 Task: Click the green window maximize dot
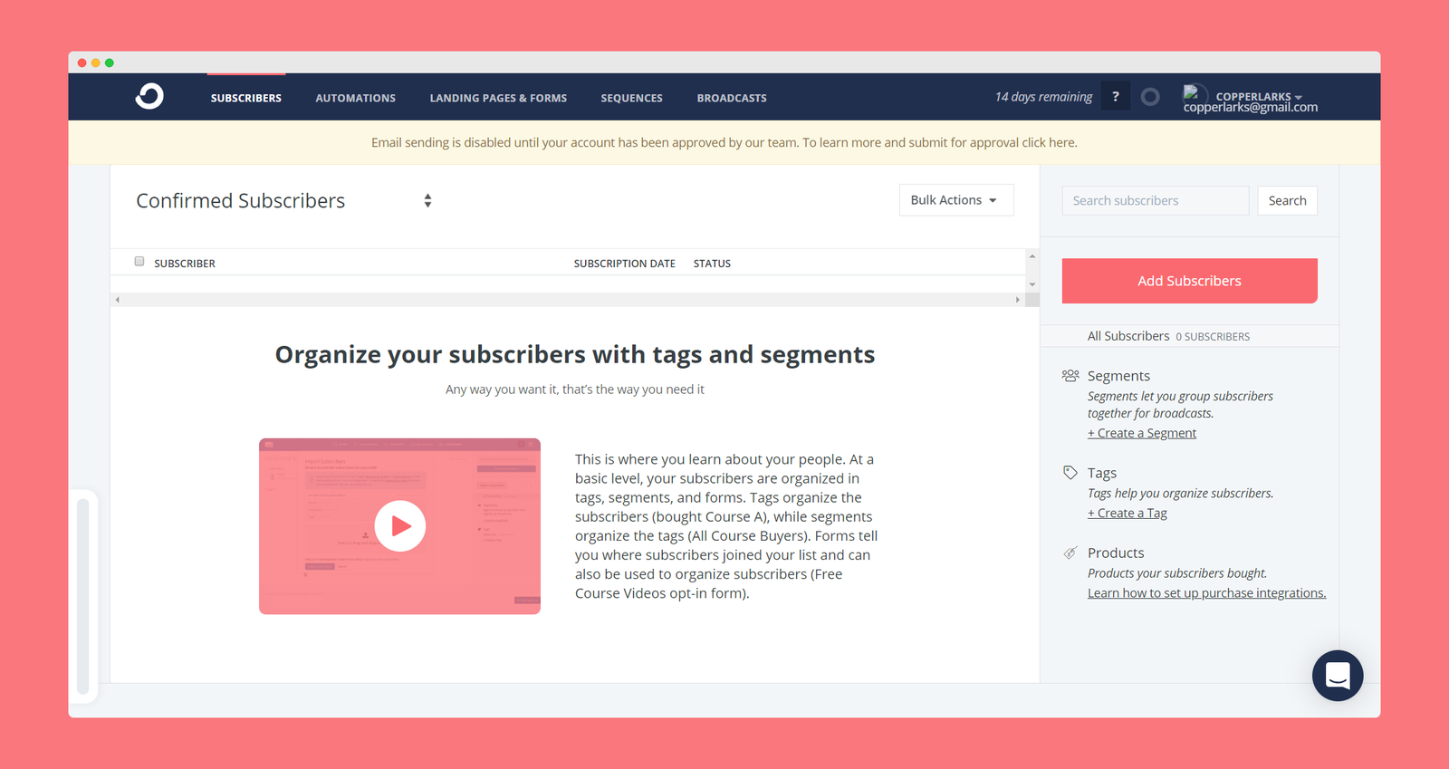pyautogui.click(x=110, y=62)
